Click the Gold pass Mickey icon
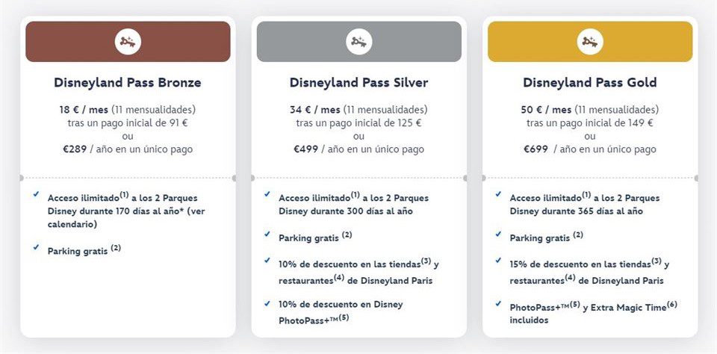 (x=589, y=41)
